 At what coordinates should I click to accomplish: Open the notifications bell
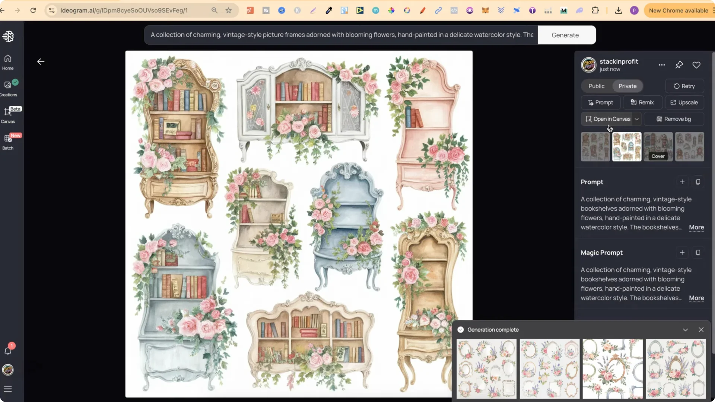pyautogui.click(x=7, y=350)
